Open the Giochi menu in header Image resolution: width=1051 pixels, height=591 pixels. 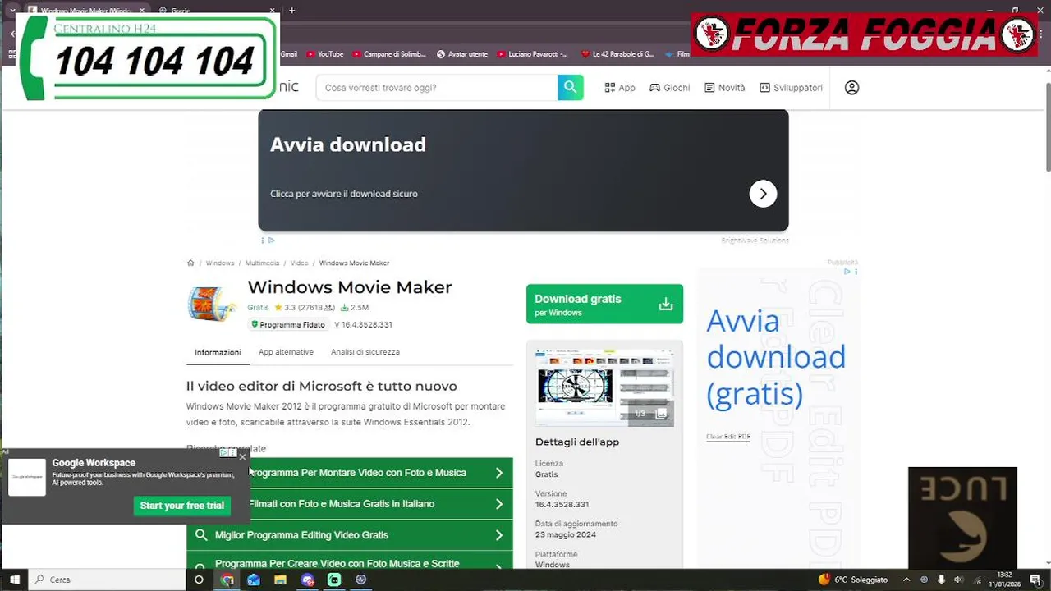[x=670, y=88]
